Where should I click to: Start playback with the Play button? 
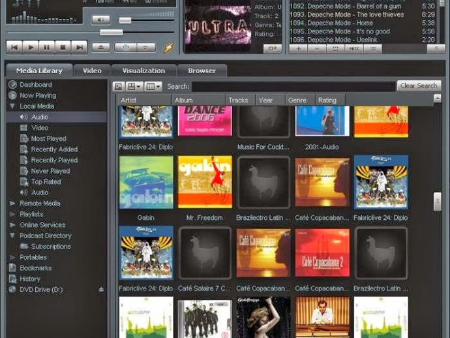click(31, 48)
